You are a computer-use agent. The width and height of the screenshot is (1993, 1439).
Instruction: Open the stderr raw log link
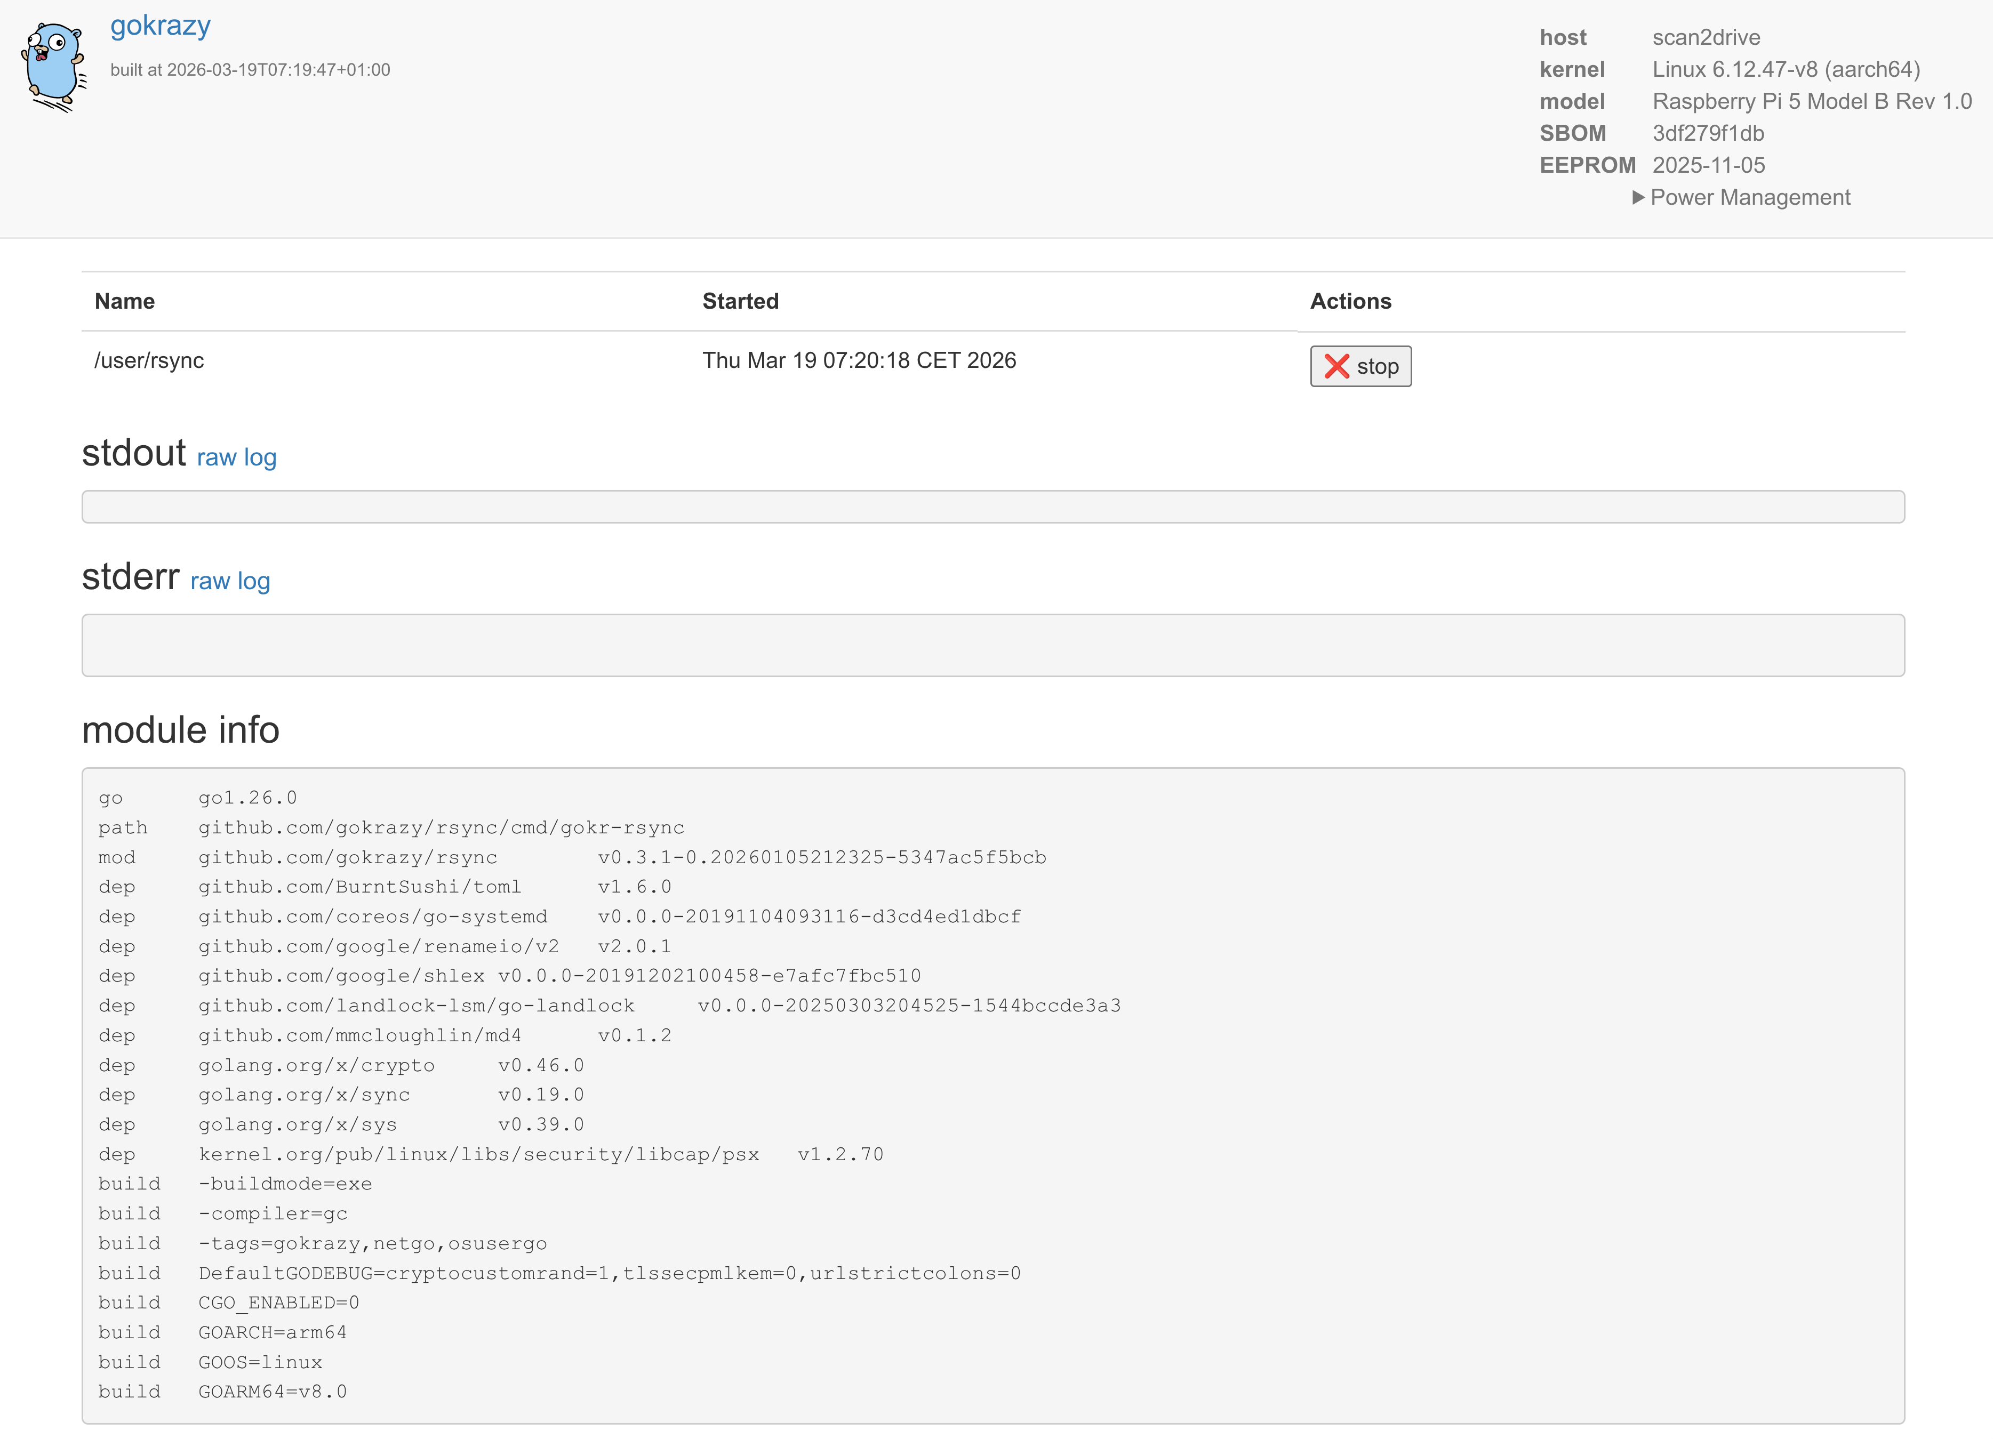tap(230, 582)
